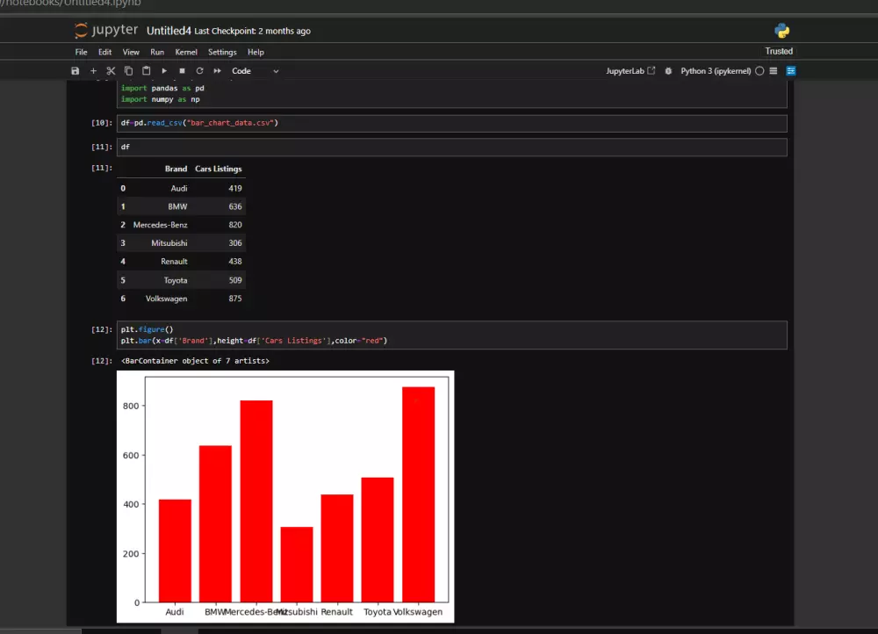The image size is (878, 634).
Task: Select the Renault table cell
Action: [174, 262]
